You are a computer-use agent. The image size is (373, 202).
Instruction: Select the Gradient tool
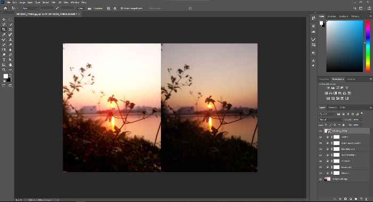click(4, 50)
